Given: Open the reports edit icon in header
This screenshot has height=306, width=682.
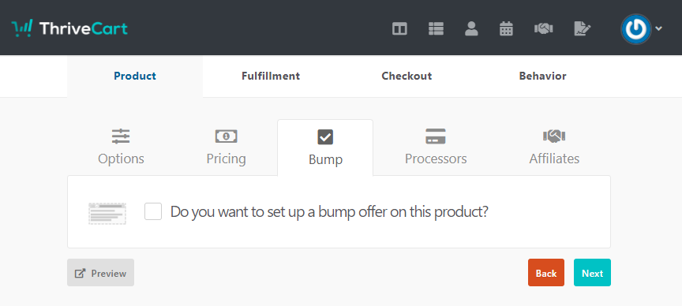Looking at the screenshot, I should (583, 28).
